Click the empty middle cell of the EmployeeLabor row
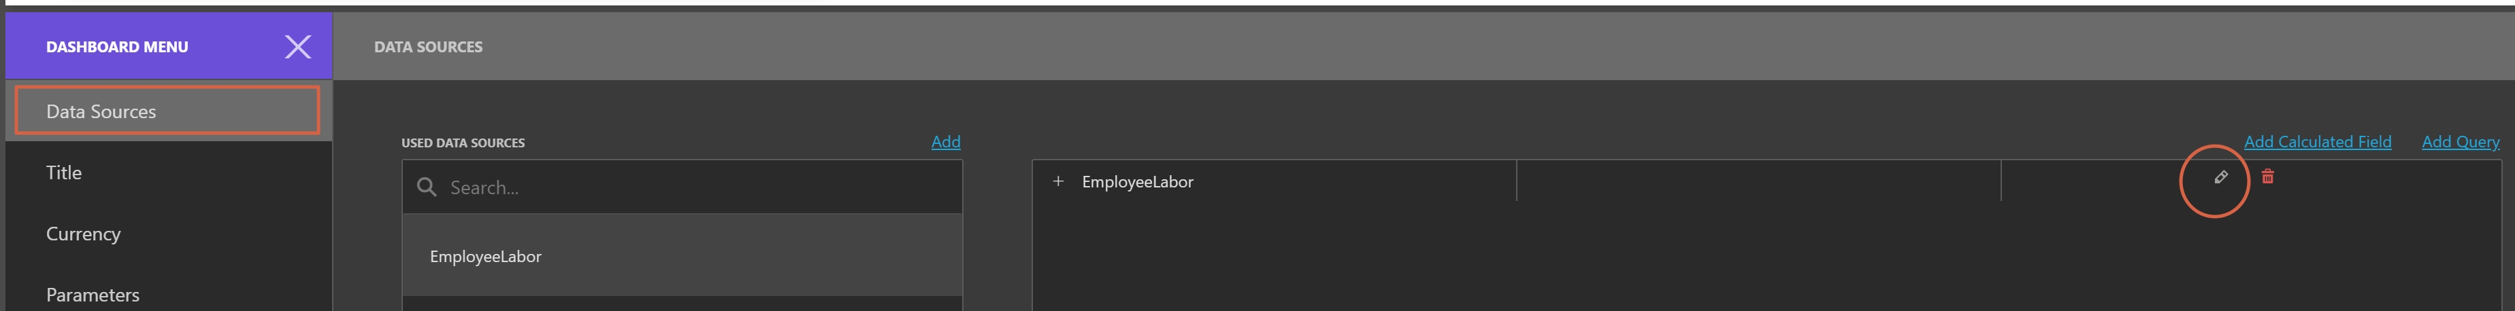The width and height of the screenshot is (2515, 311). (1758, 181)
